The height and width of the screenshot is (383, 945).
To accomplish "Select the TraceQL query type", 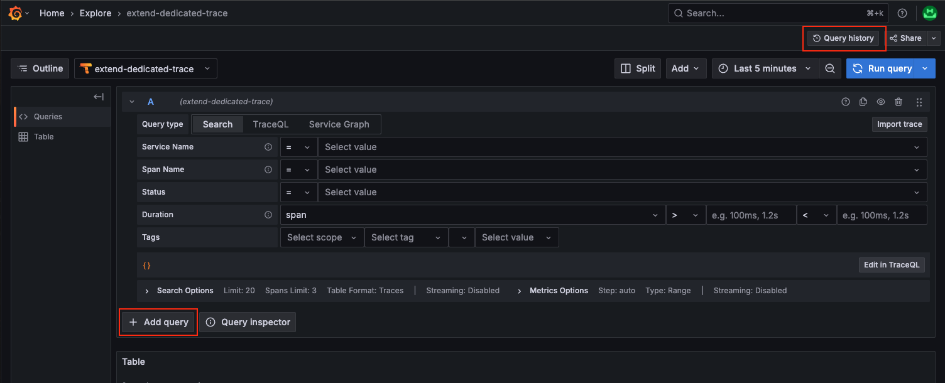I will pyautogui.click(x=270, y=124).
